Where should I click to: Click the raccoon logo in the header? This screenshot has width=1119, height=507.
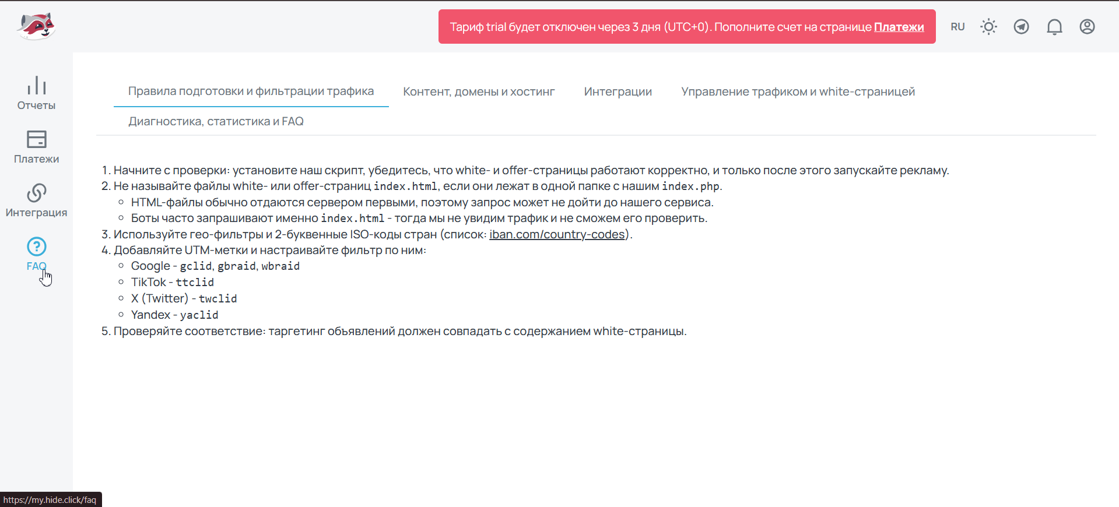pos(36,26)
